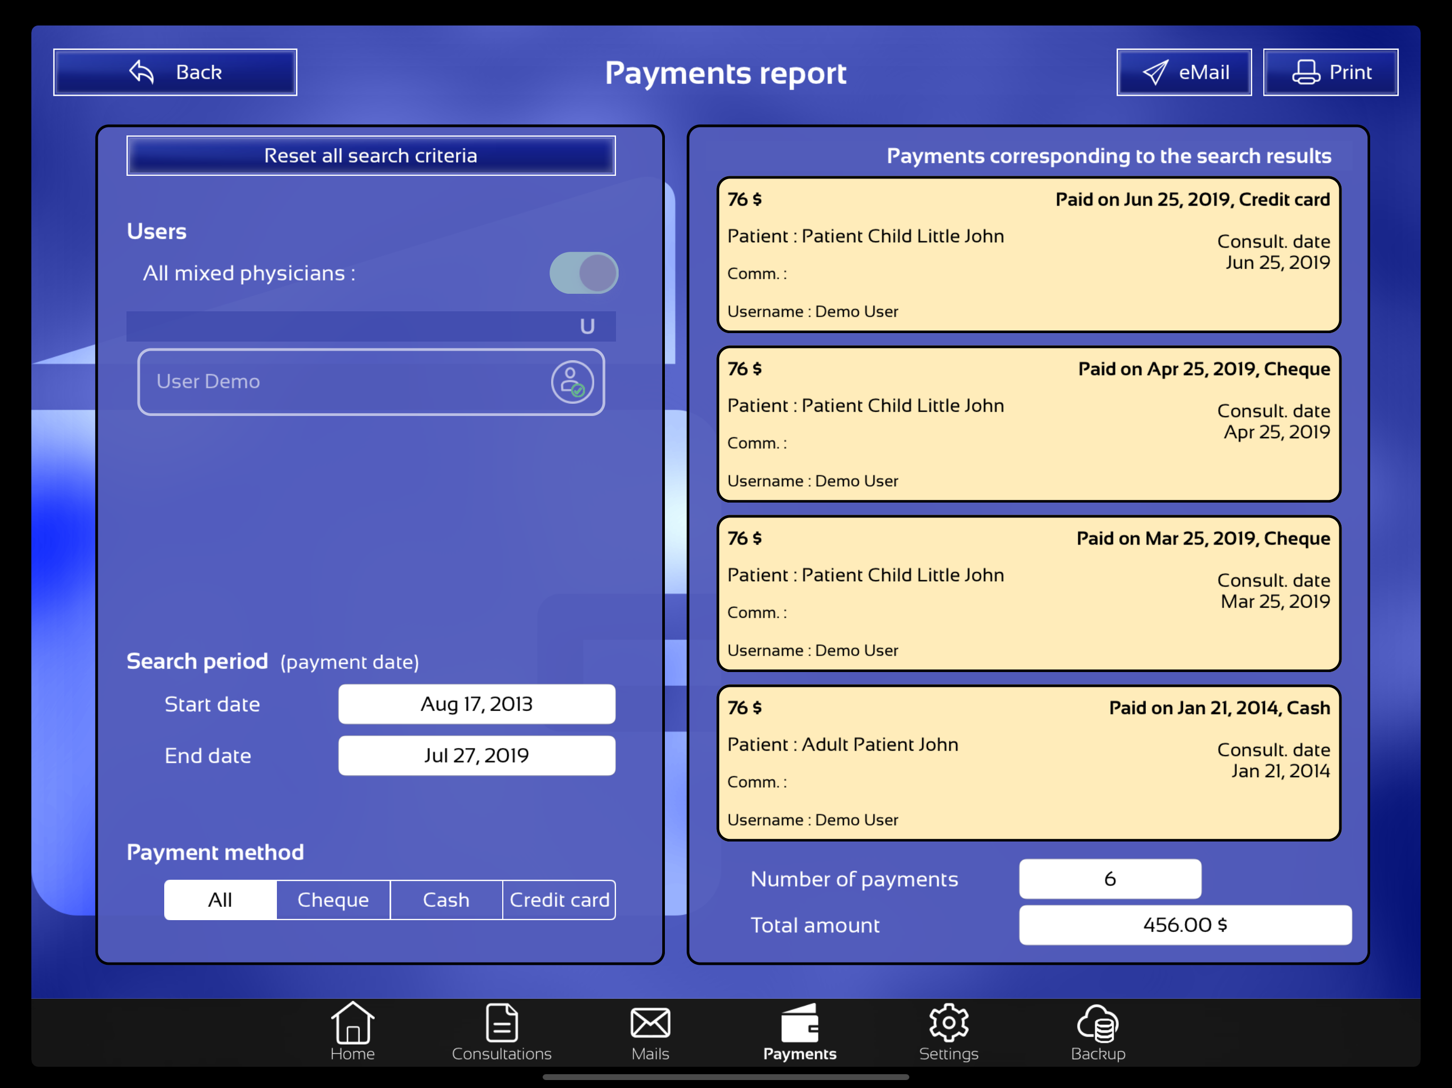
Task: Print the payments report
Action: 1331,72
